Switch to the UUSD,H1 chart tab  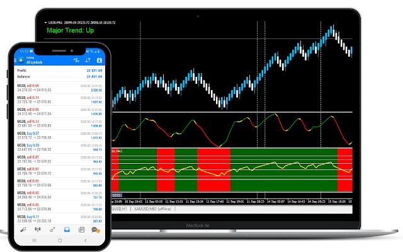point(120,209)
